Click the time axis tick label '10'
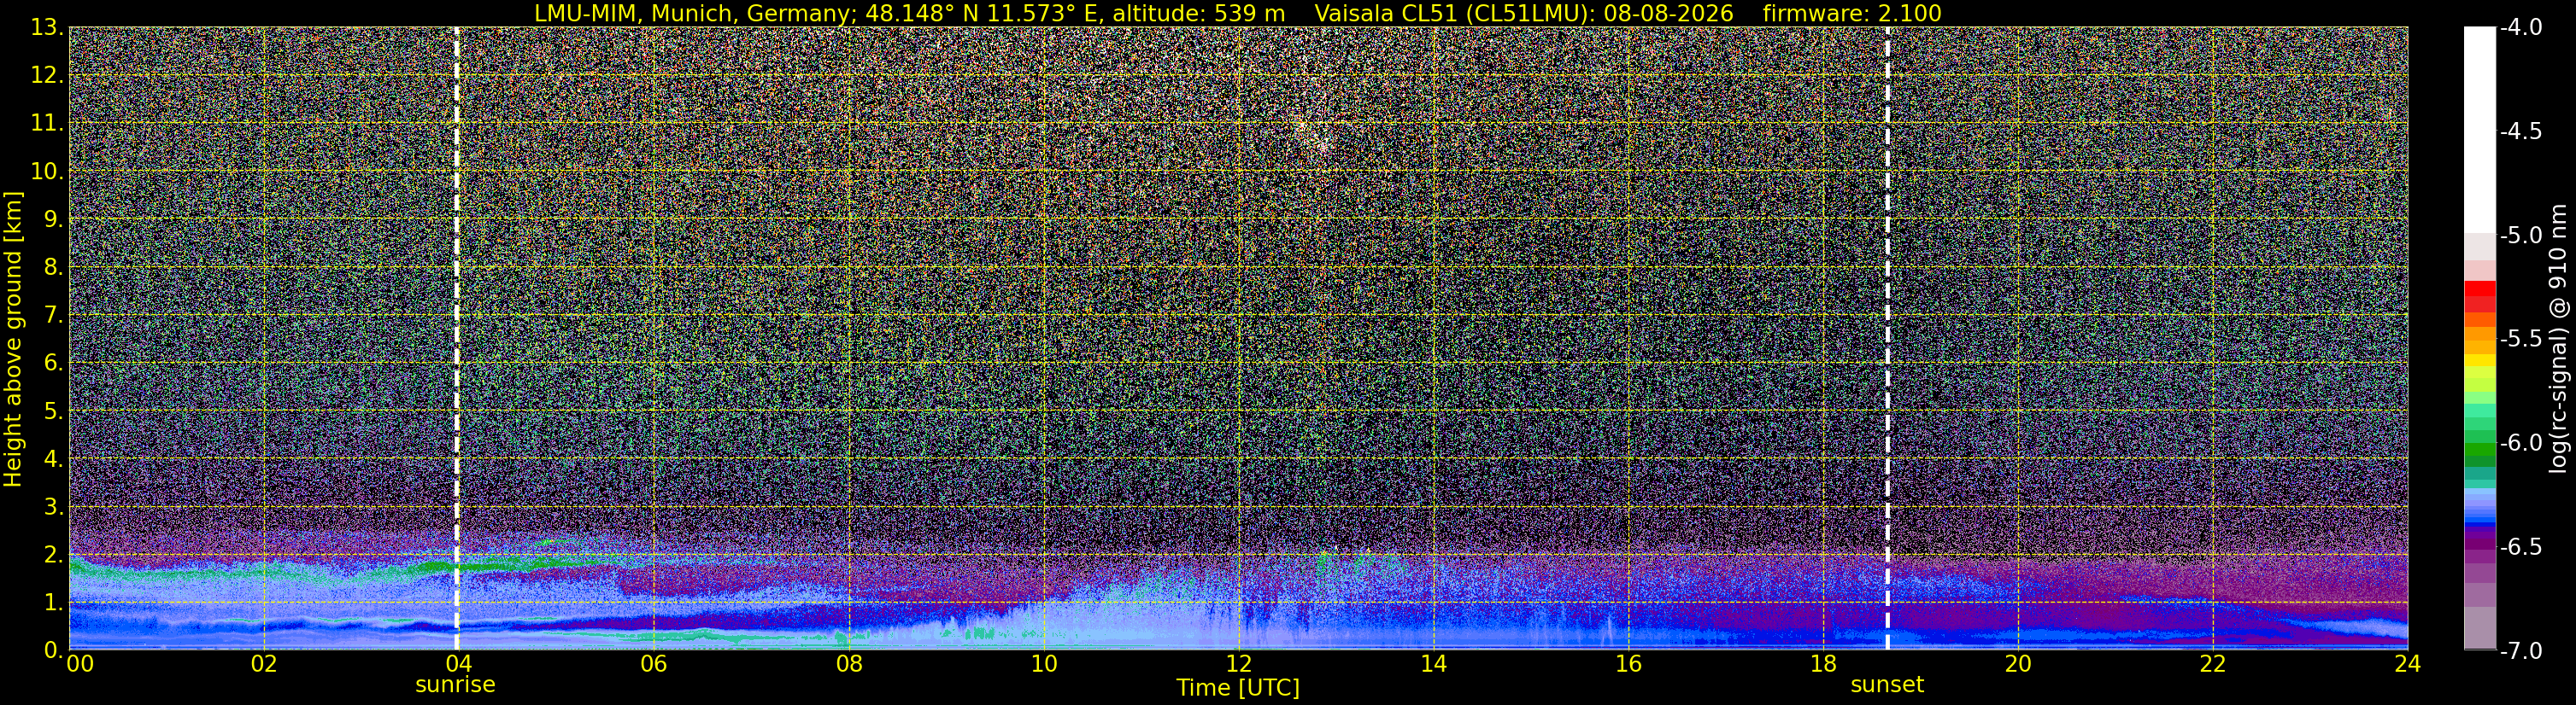This screenshot has height=705, width=2576. pos(1043,664)
